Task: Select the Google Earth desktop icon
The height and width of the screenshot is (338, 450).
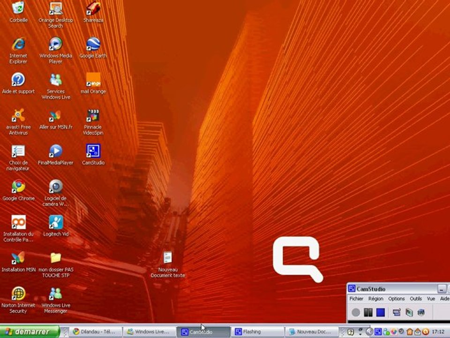Action: click(x=93, y=47)
